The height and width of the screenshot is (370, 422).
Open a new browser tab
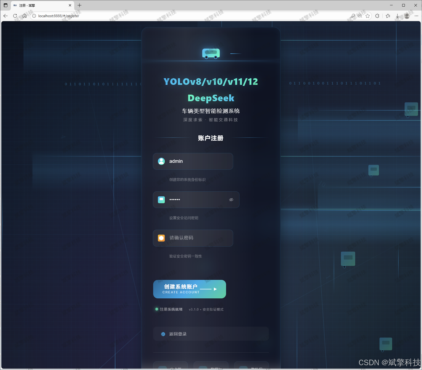point(79,5)
